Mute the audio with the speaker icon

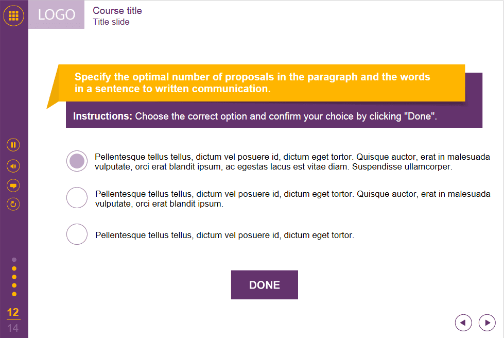pyautogui.click(x=14, y=166)
